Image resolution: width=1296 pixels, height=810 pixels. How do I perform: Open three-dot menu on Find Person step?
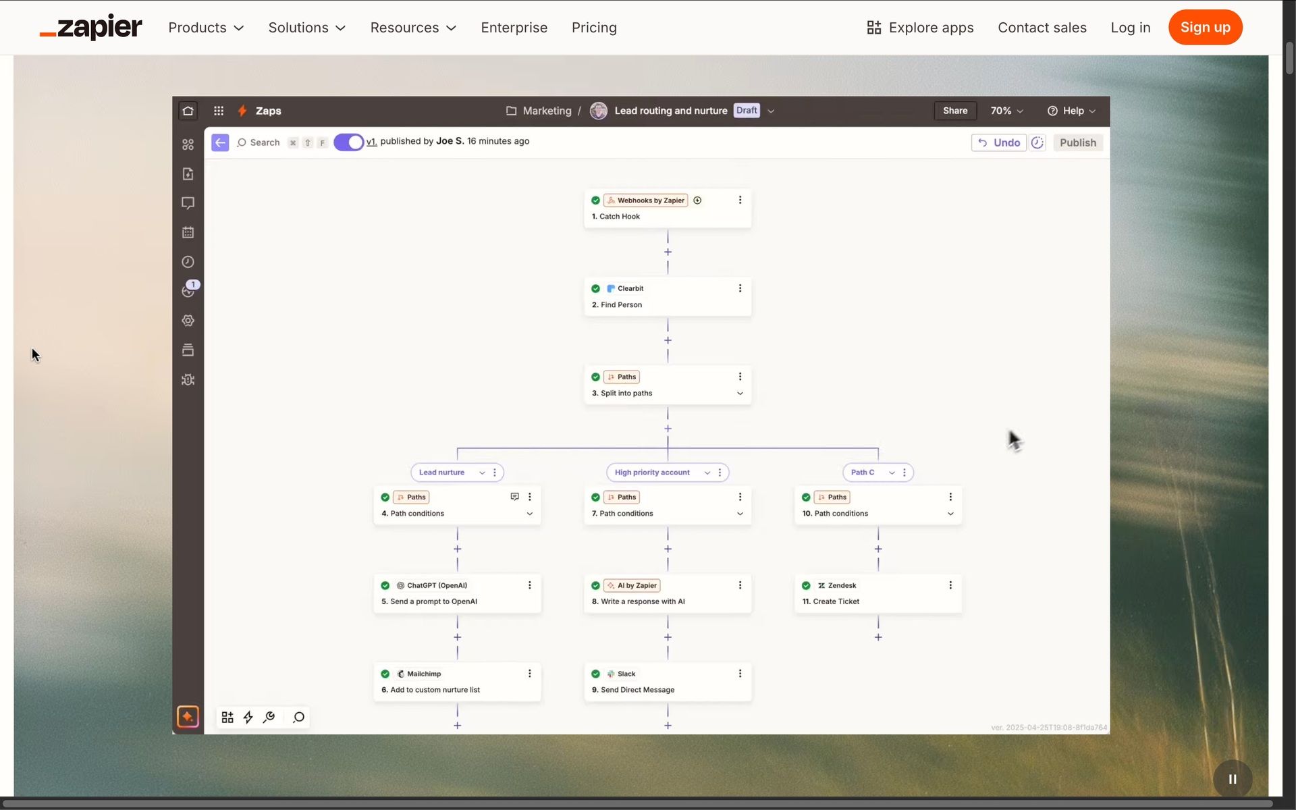coord(740,288)
